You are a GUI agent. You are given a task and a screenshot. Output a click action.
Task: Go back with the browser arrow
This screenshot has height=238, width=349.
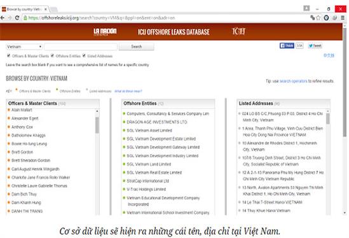3,18
